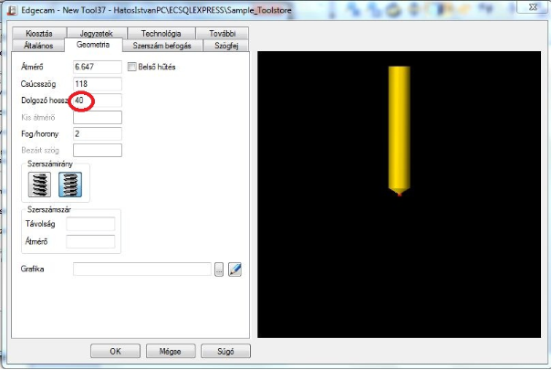The image size is (552, 370).
Task: Open the graphic editor pencil icon
Action: pos(234,270)
